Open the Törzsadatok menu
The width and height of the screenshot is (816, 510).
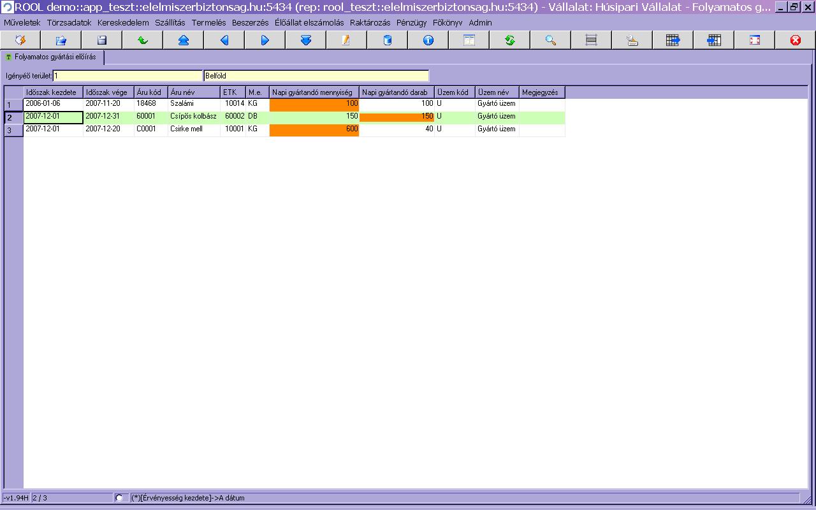coord(69,22)
